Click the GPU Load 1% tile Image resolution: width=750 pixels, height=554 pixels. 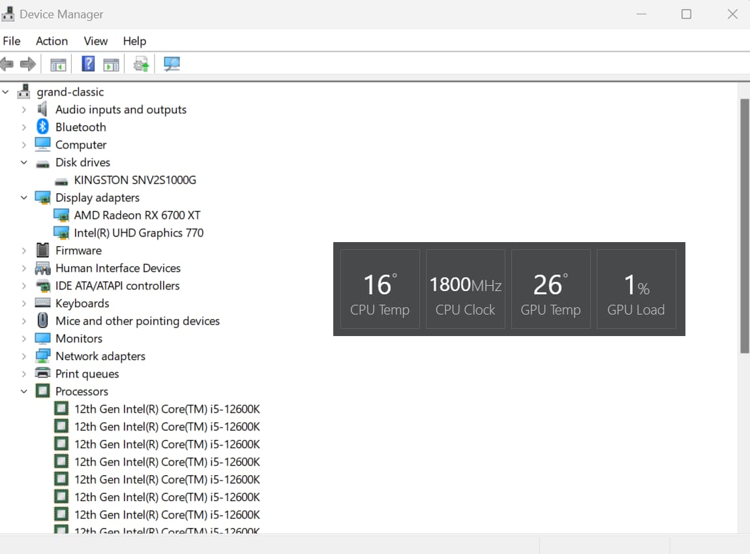click(x=636, y=289)
